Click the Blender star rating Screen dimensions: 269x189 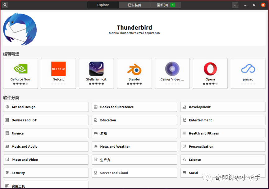134,84
